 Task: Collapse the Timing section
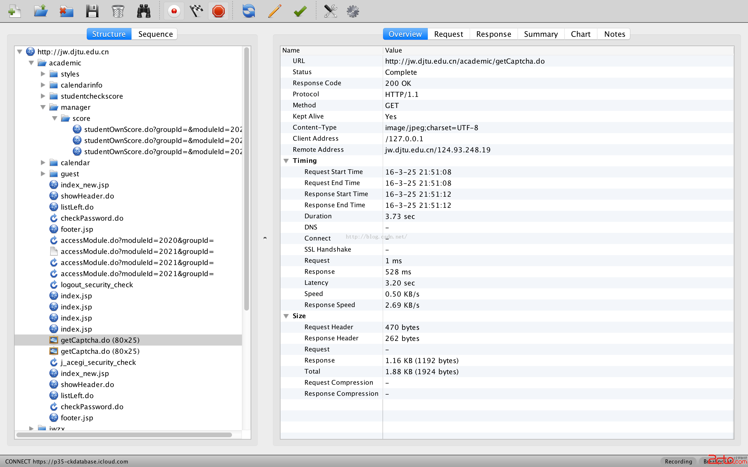pos(286,161)
